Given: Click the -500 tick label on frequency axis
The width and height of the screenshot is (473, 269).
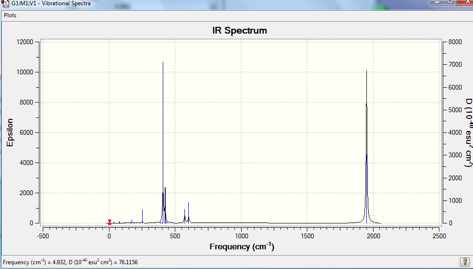Looking at the screenshot, I should tap(42, 236).
